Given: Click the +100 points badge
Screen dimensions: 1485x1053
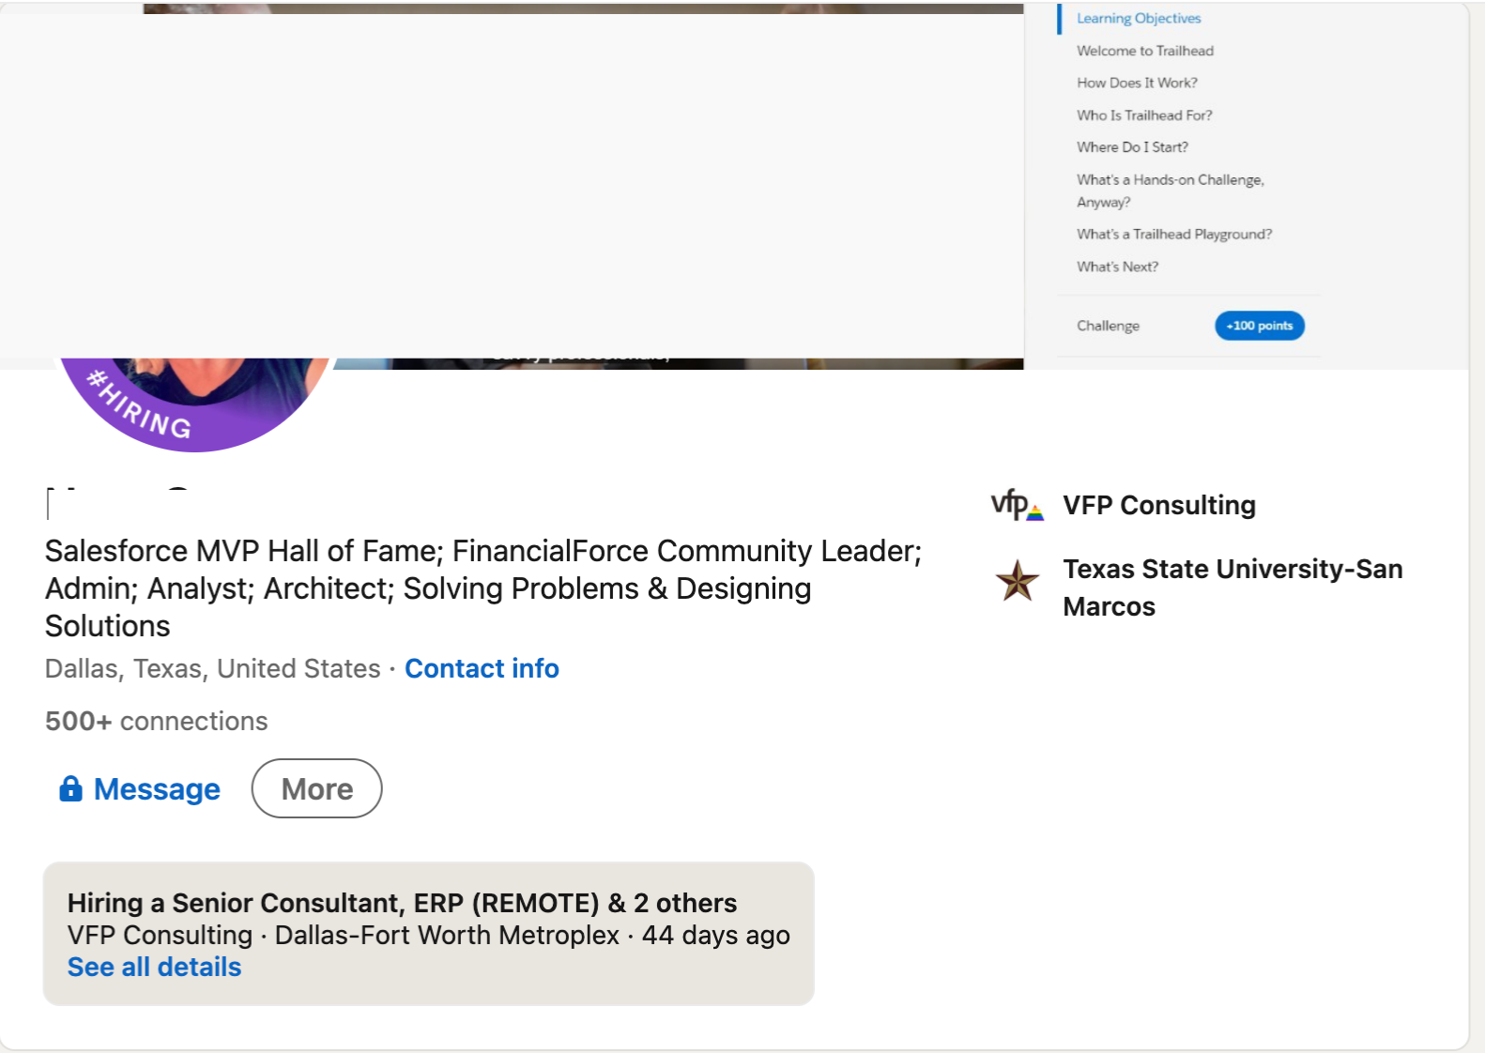Looking at the screenshot, I should 1259,326.
